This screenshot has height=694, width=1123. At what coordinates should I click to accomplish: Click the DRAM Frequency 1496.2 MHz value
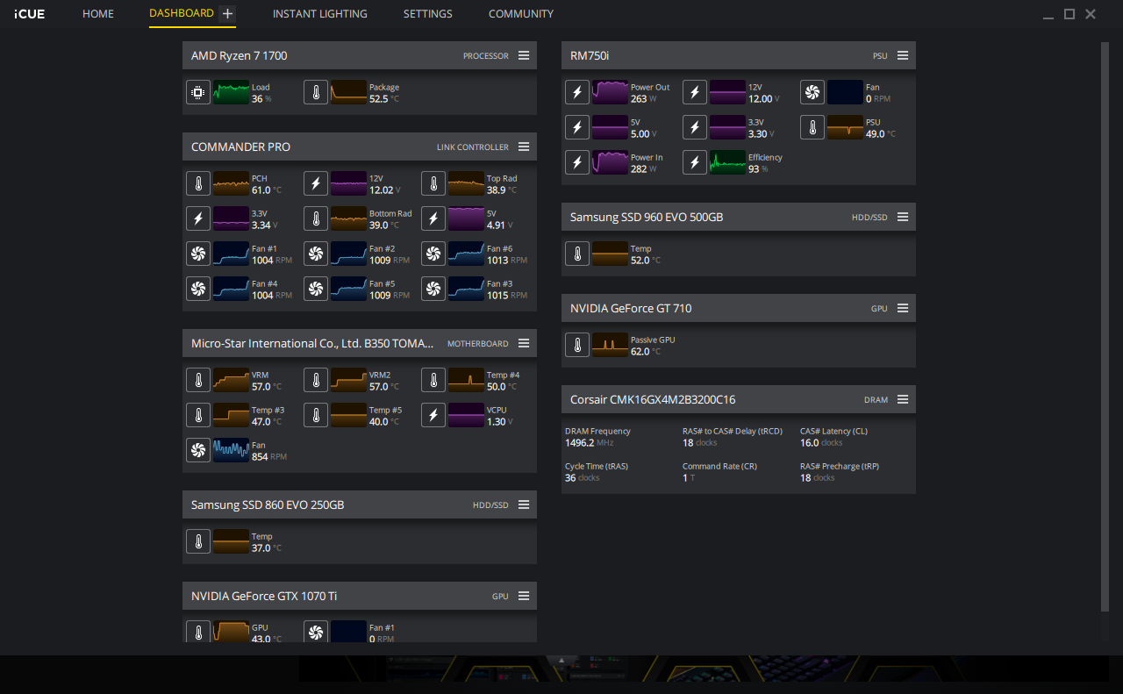click(x=589, y=443)
